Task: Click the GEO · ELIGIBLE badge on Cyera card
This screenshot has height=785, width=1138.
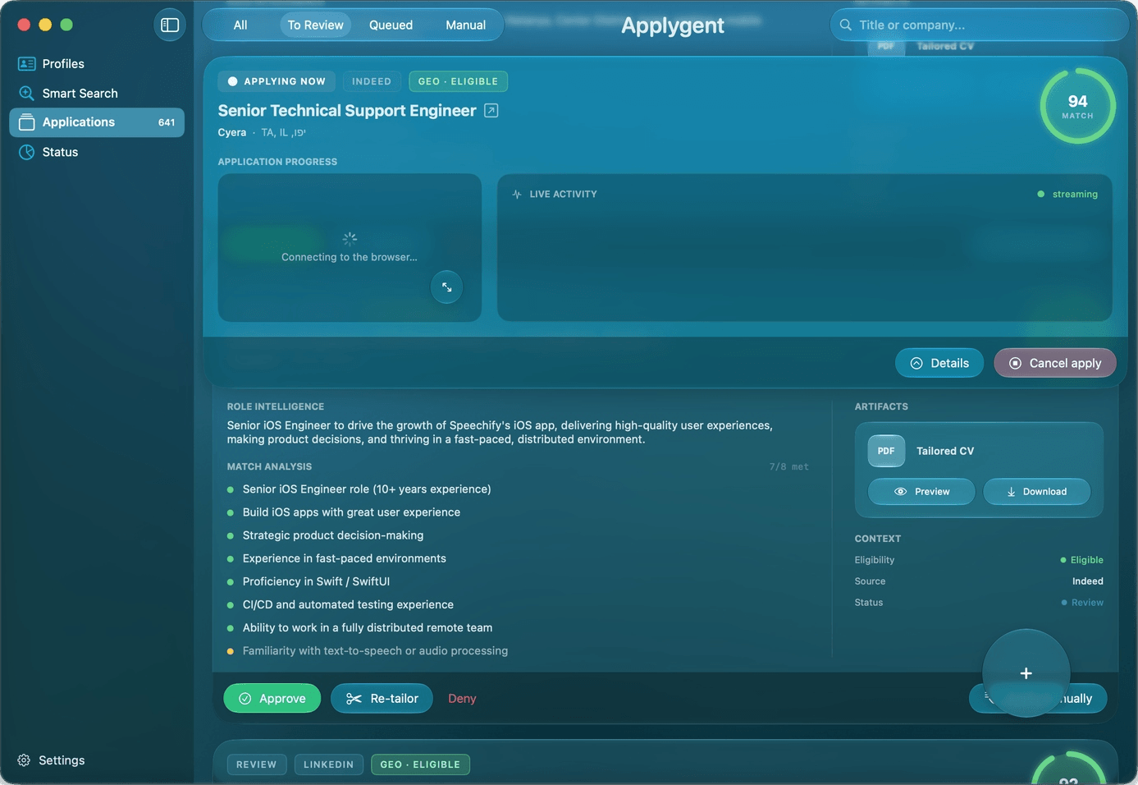Action: coord(458,81)
